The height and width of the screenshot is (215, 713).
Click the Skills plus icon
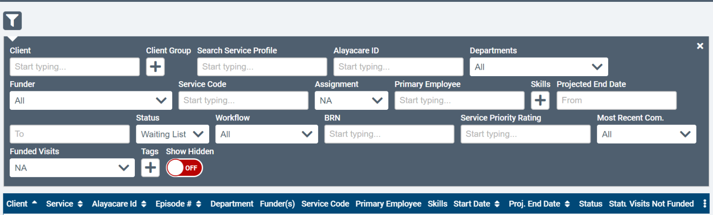tap(540, 101)
